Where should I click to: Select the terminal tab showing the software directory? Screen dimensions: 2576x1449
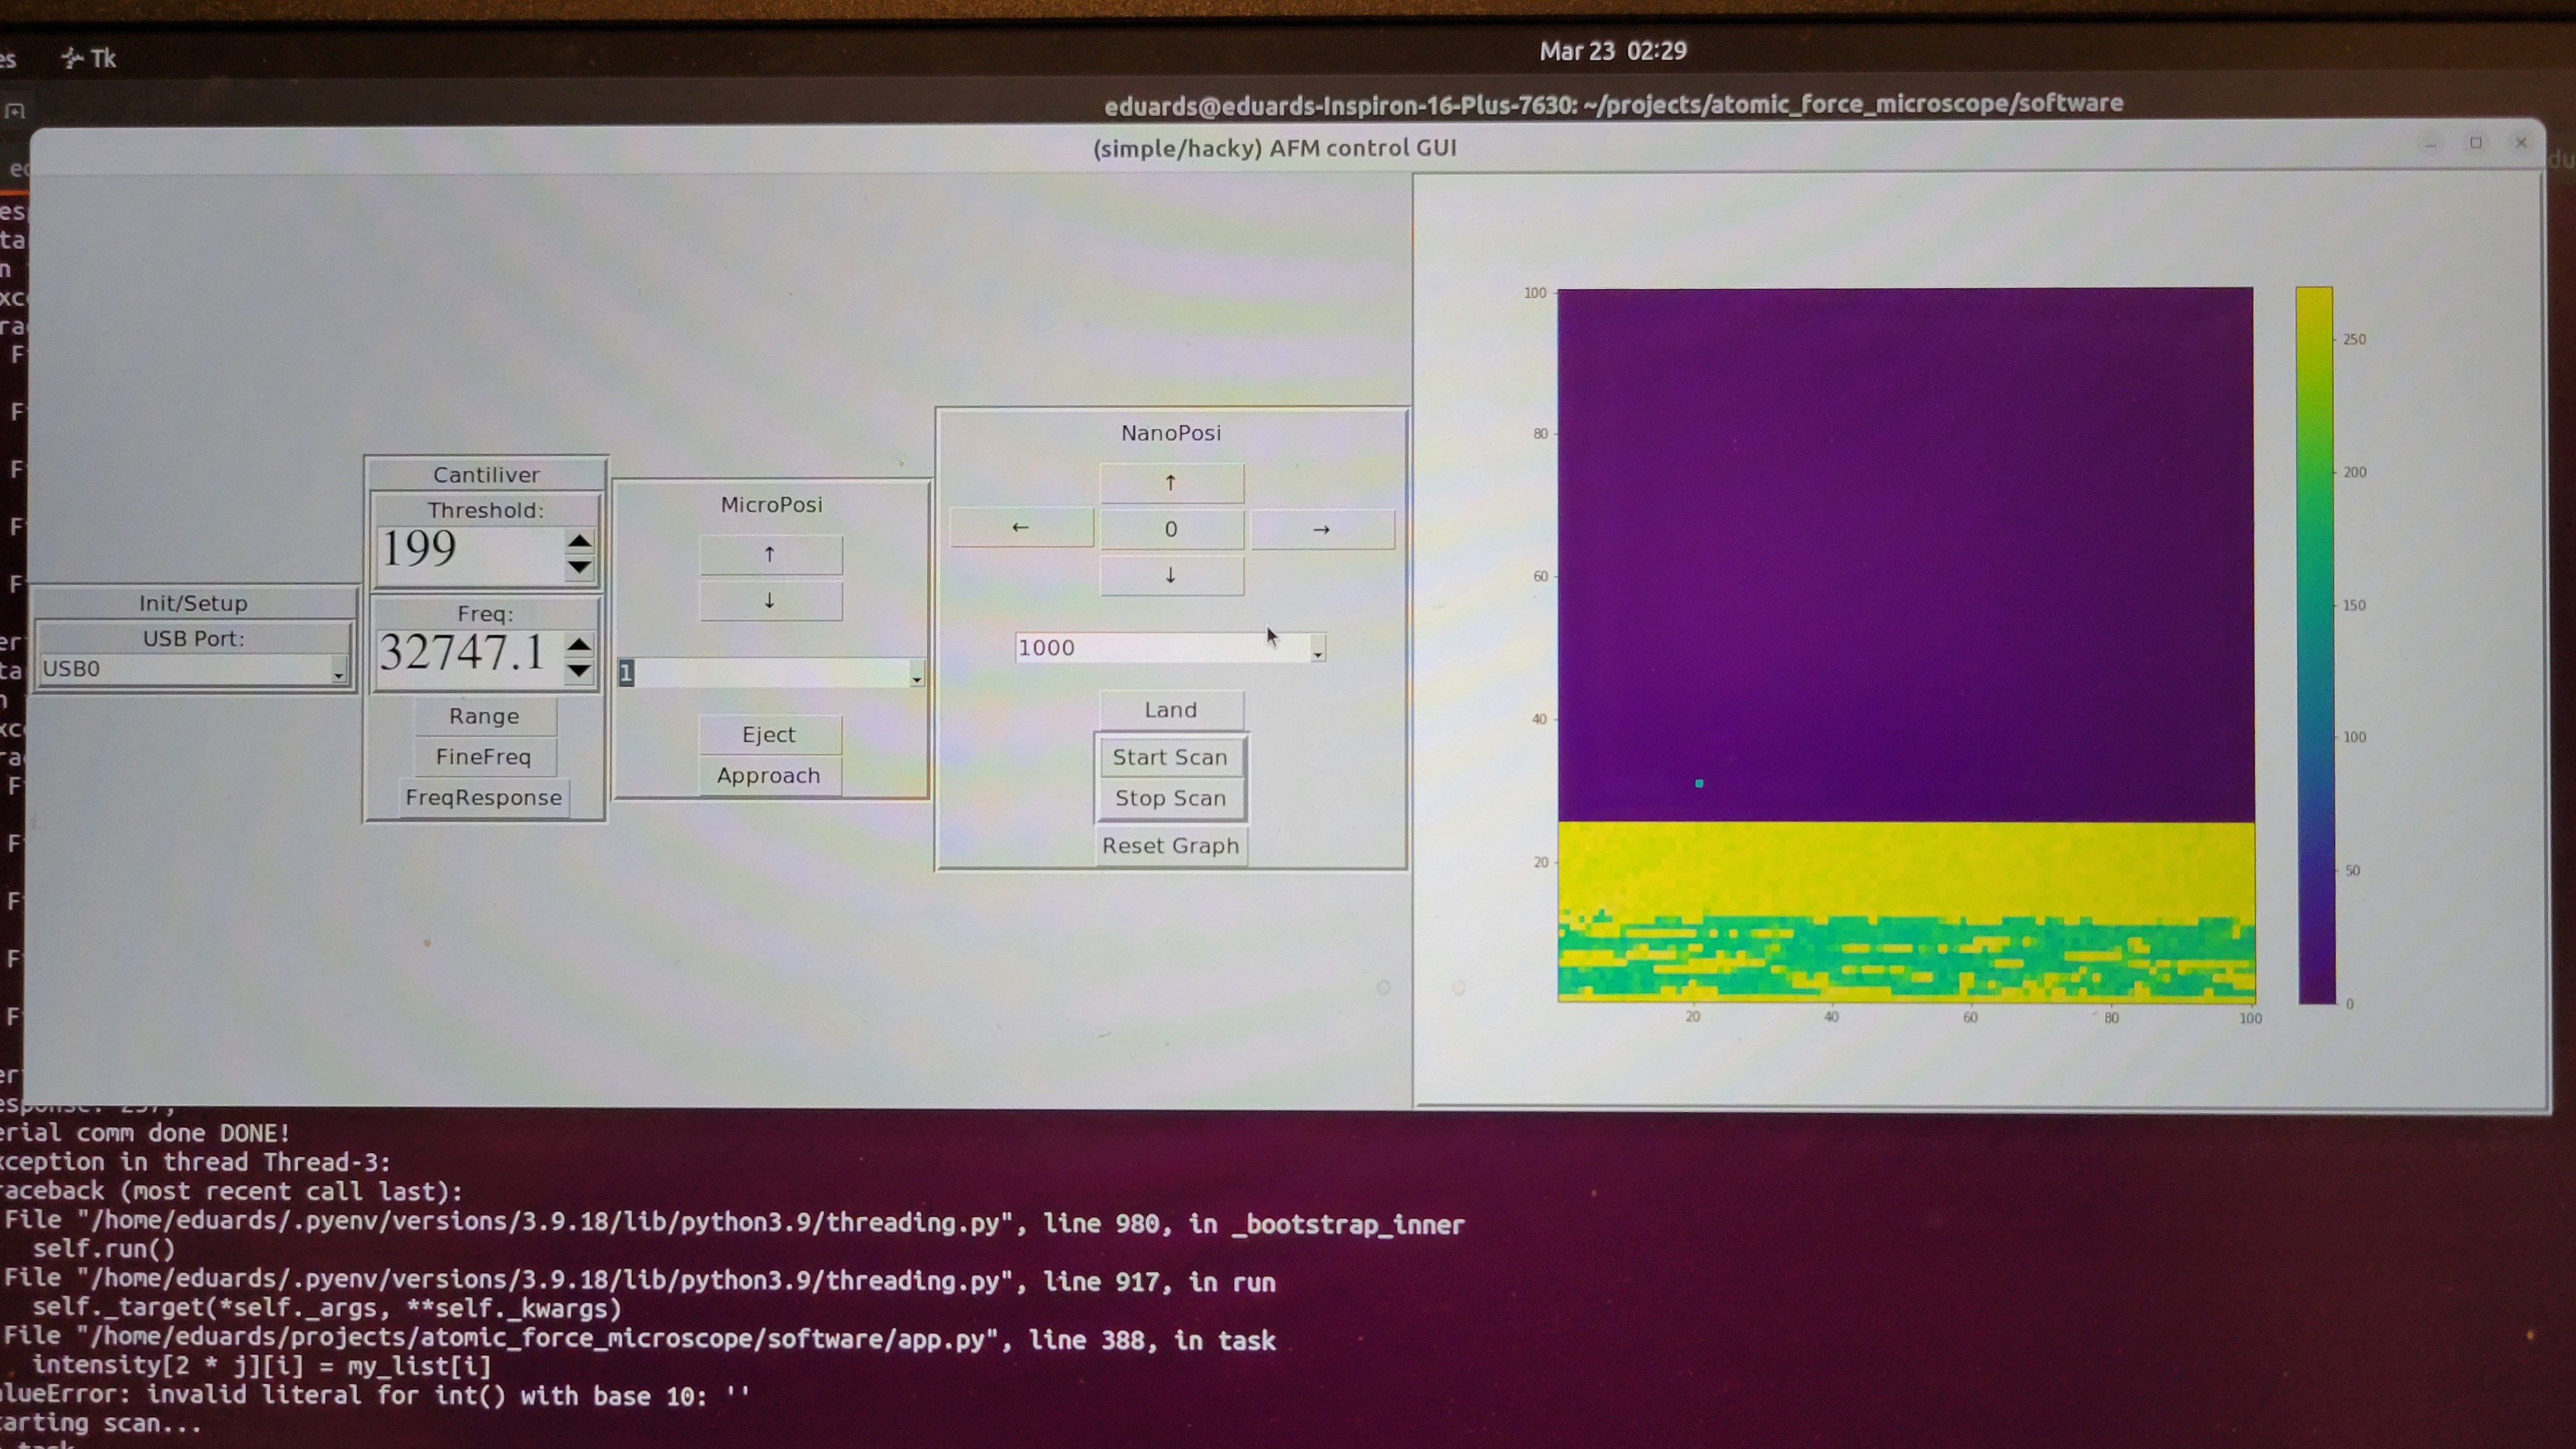[1614, 102]
